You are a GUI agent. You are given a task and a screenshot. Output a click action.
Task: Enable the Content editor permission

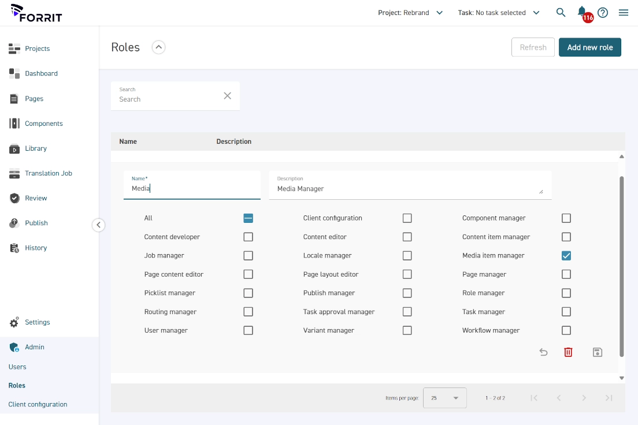(x=407, y=237)
